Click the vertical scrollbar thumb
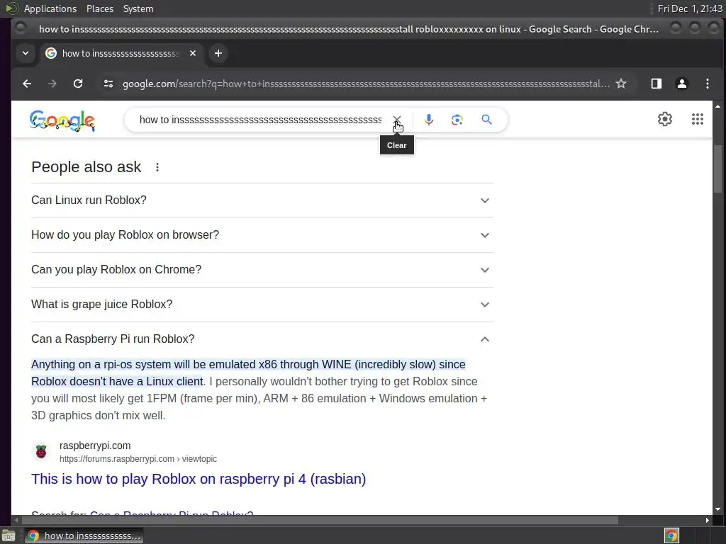This screenshot has width=726, height=544. pyautogui.click(x=717, y=169)
